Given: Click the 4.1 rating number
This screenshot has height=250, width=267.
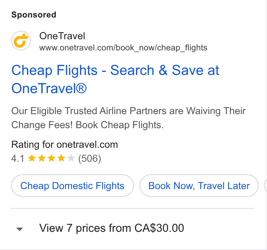Looking at the screenshot, I should pos(18,159).
